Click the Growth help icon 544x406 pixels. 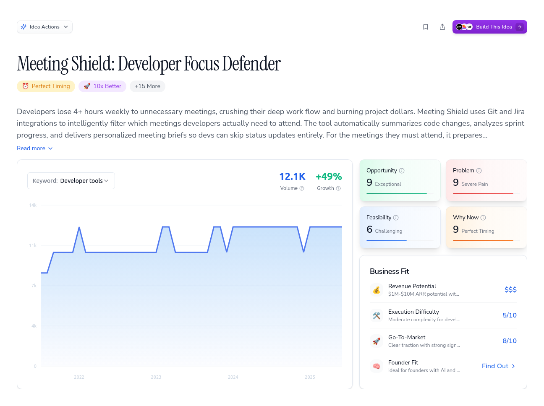(x=338, y=188)
